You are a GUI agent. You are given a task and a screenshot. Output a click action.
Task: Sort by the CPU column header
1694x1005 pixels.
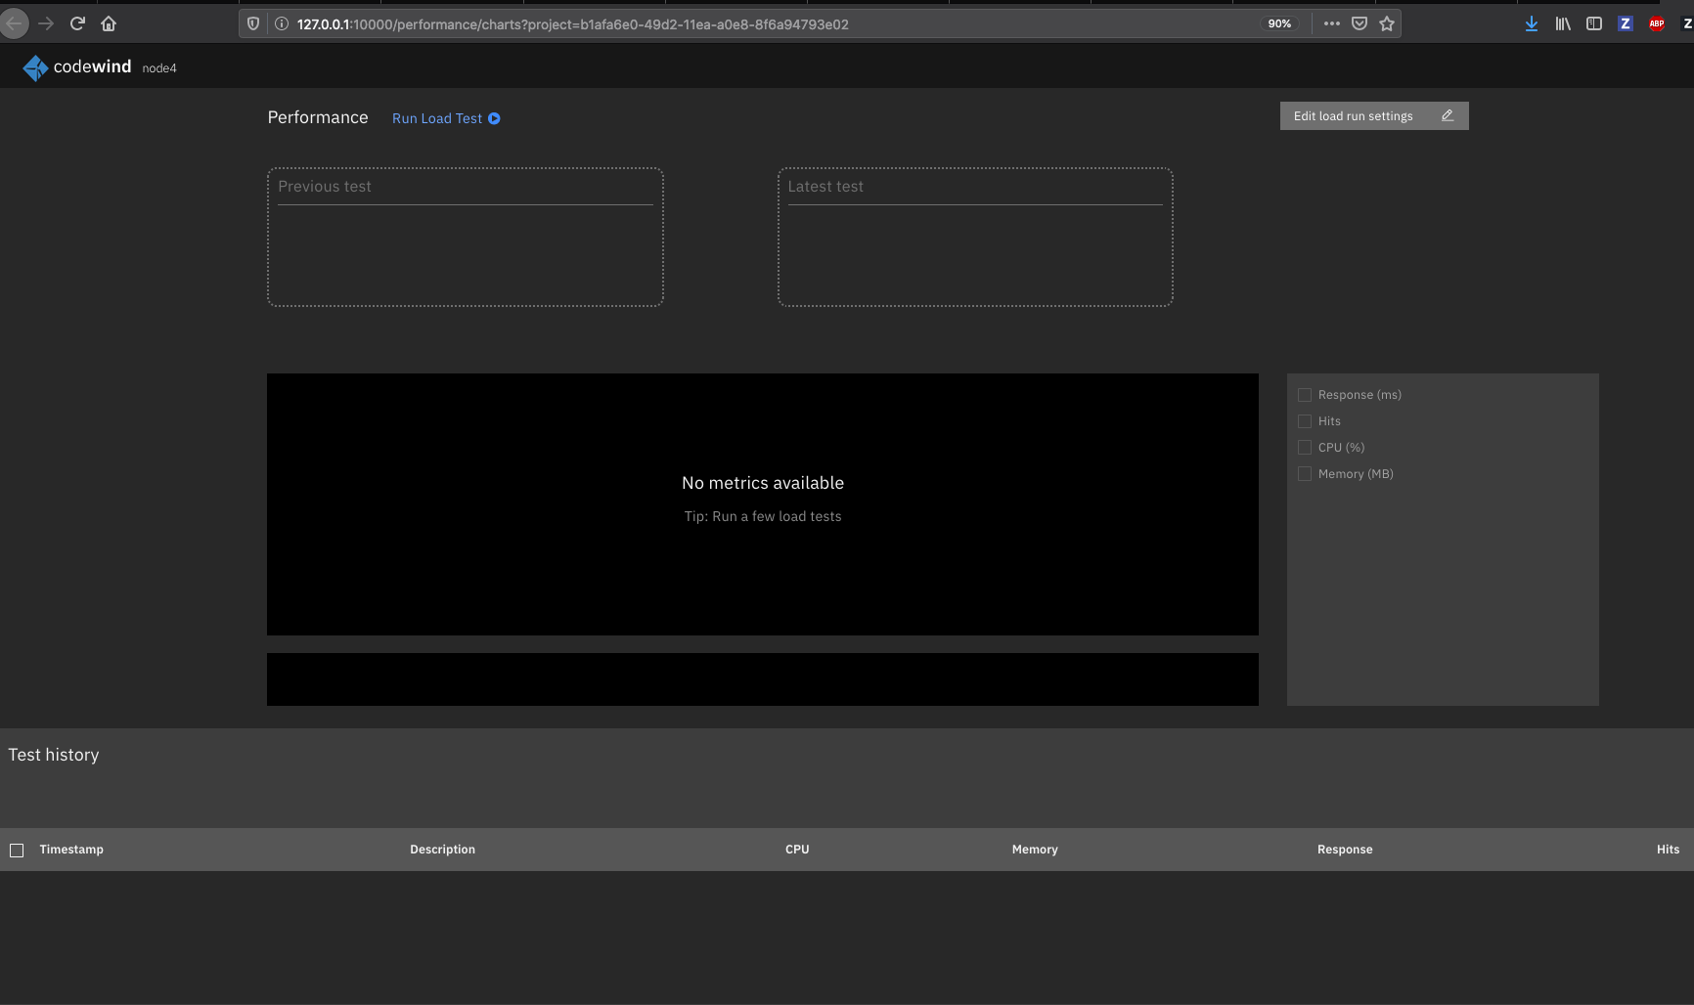(796, 850)
